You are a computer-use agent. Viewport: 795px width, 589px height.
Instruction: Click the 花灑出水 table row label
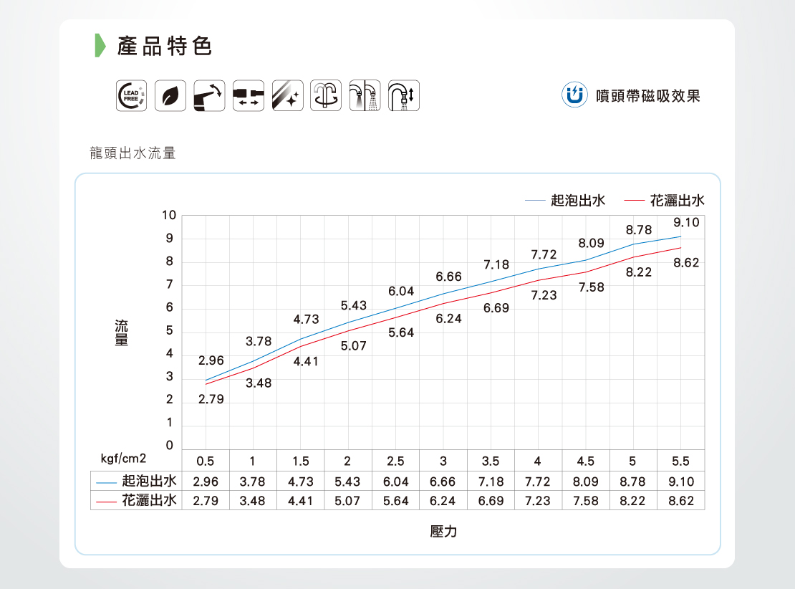(x=149, y=500)
